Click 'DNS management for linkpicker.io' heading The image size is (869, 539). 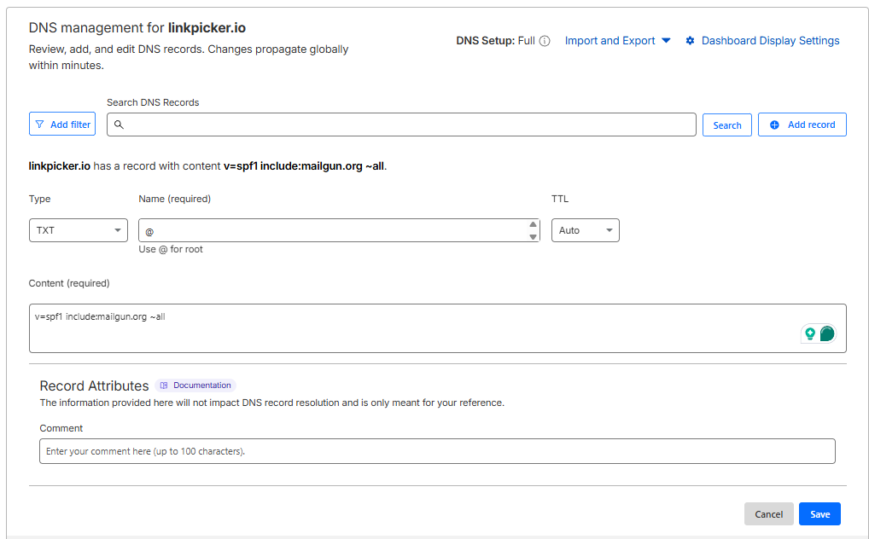coord(137,27)
